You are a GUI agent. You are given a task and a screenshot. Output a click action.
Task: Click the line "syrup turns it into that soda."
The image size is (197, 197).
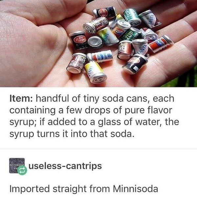(x=71, y=134)
